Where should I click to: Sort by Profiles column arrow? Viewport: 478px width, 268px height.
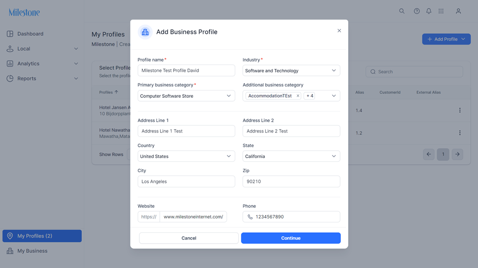(117, 92)
